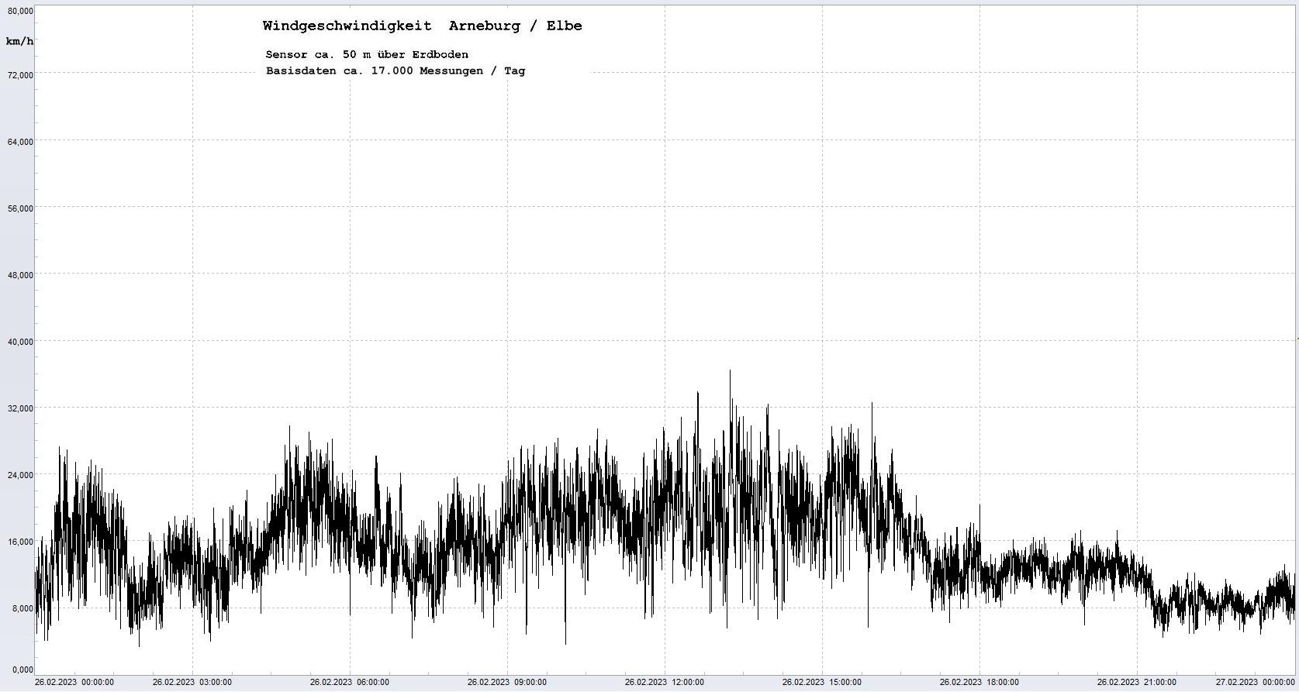This screenshot has width=1299, height=692.
Task: Click the 80,000 y-axis label
Action: (x=20, y=11)
